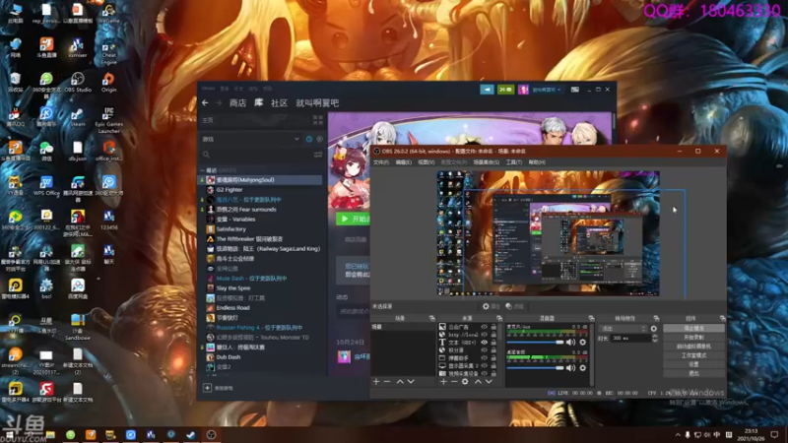Click green play button in Steam
Image resolution: width=788 pixels, height=443 pixels.
point(354,219)
